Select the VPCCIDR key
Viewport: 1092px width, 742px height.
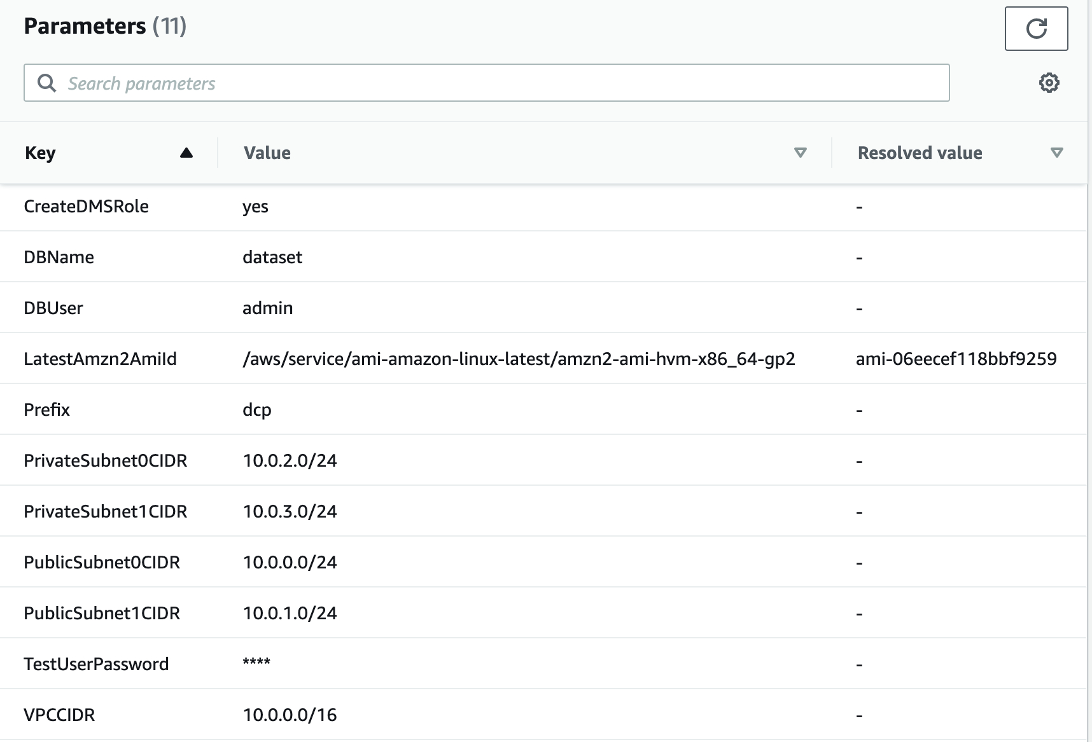point(59,715)
